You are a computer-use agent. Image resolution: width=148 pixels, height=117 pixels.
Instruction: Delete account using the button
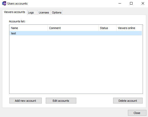point(128,101)
